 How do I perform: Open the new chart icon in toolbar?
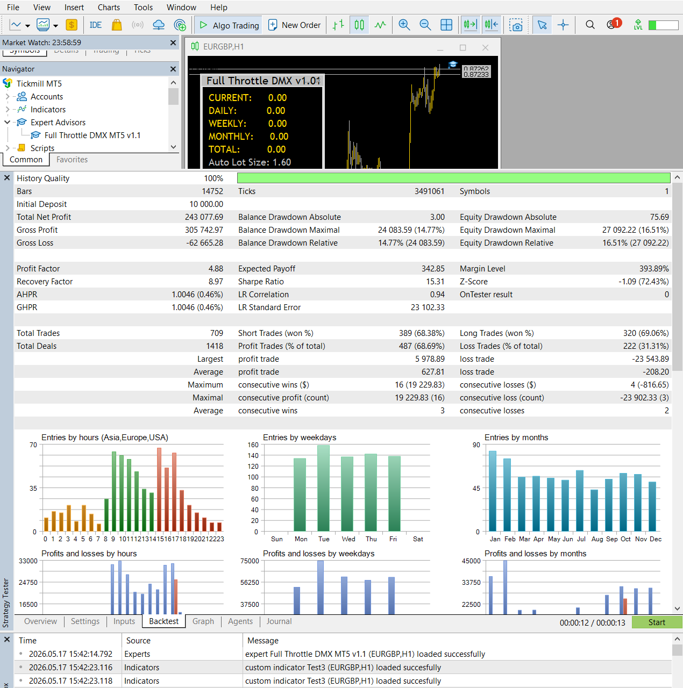[x=16, y=25]
